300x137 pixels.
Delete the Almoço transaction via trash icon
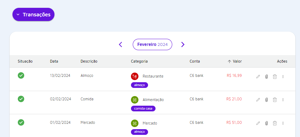coord(275,77)
